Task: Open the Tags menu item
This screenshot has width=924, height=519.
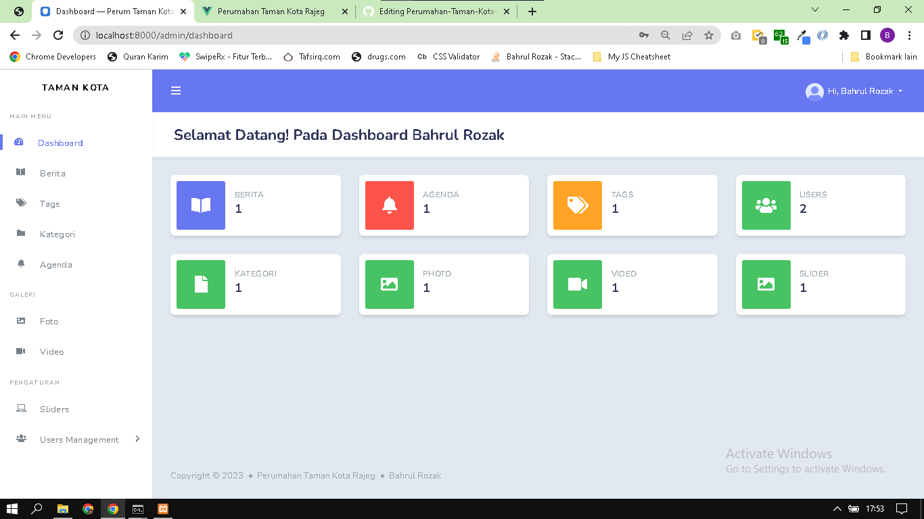Action: pyautogui.click(x=50, y=203)
